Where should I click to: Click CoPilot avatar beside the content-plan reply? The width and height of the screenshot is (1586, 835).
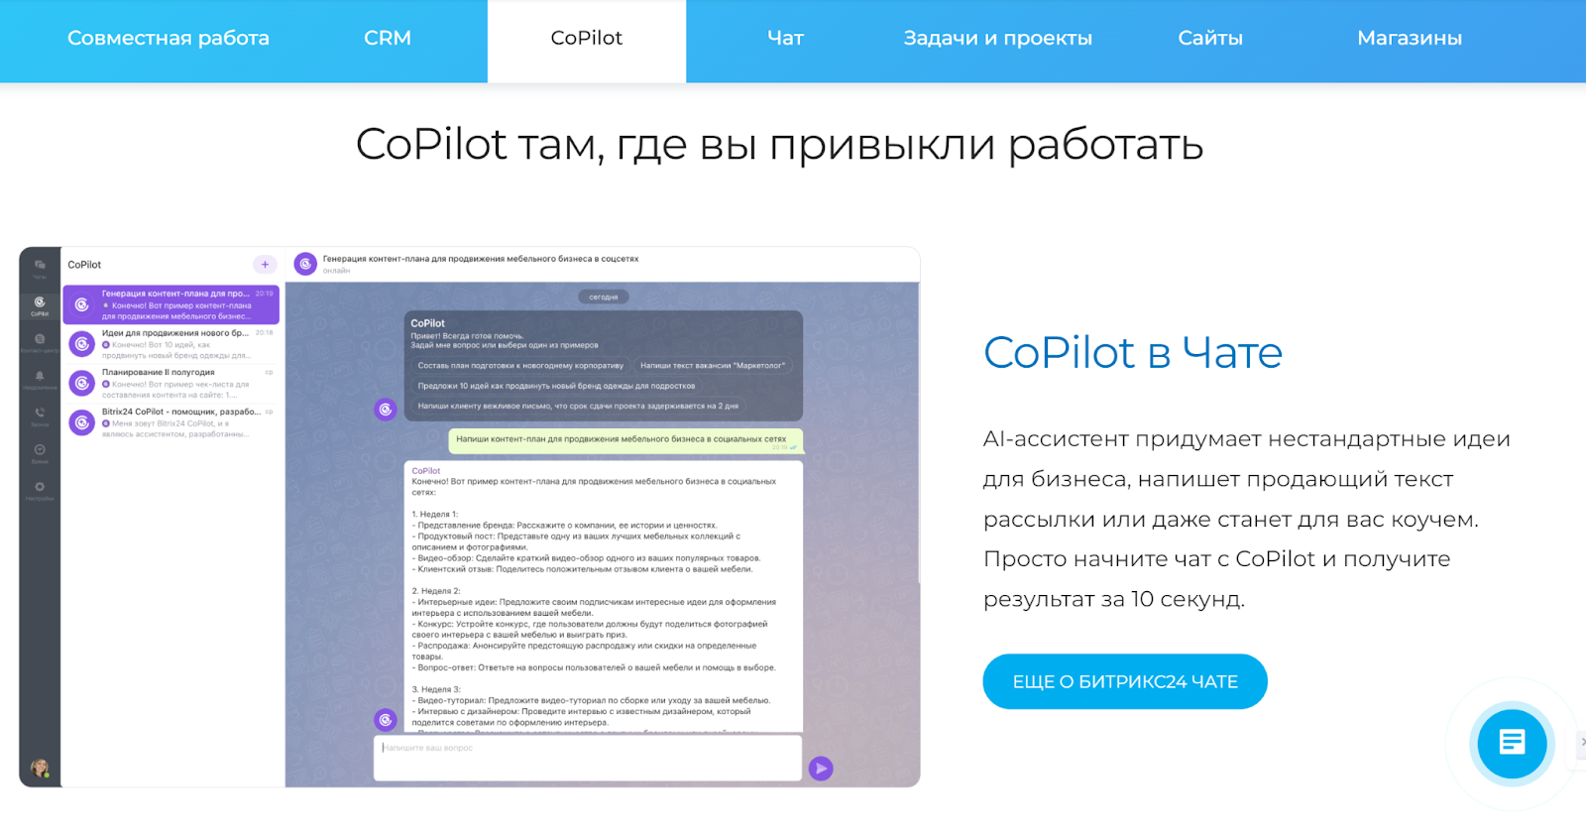point(386,720)
